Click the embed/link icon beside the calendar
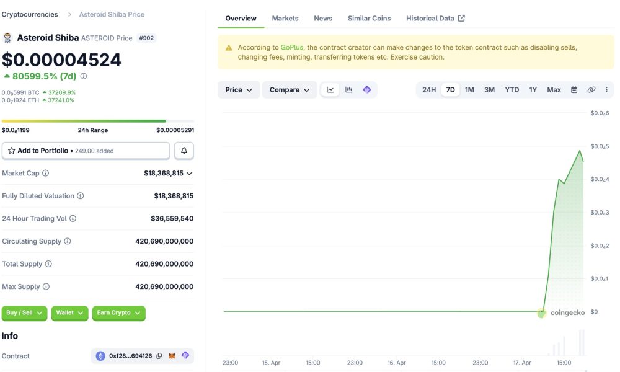Screen dimensions: 620x372 [x=591, y=89]
